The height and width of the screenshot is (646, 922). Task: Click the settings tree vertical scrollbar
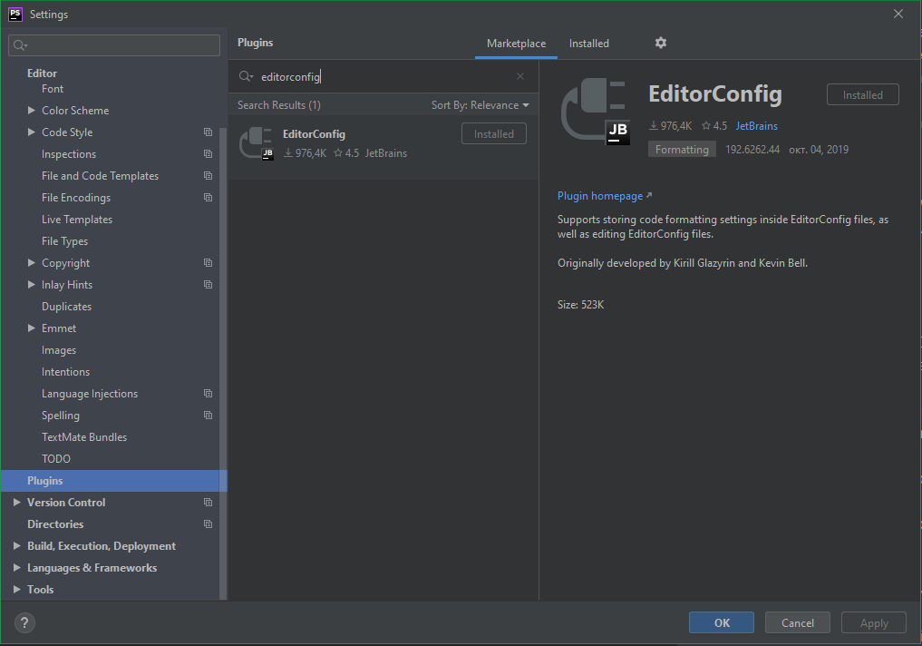(223, 363)
